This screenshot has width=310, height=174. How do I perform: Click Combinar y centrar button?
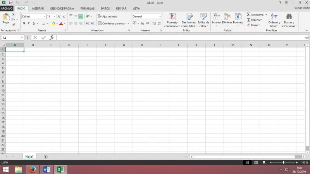(x=113, y=24)
